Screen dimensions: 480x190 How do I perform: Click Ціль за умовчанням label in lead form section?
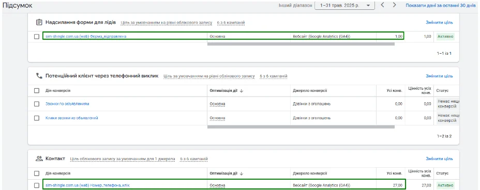click(x=166, y=23)
